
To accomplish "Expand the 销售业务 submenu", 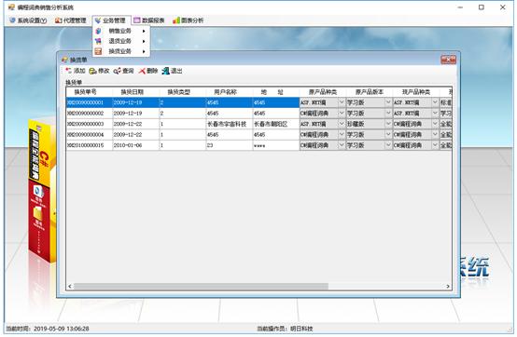I will coord(121,31).
